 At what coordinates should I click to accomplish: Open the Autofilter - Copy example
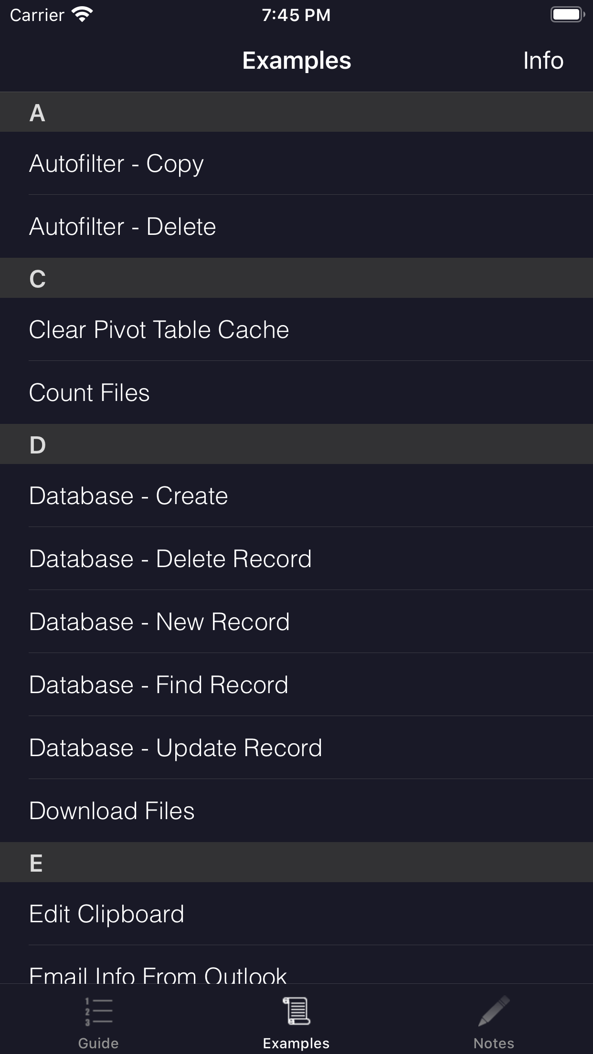296,164
